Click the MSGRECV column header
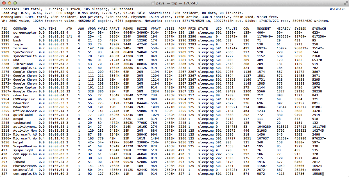The width and height of the screenshot is (349, 177). pyautogui.click(x=284, y=29)
